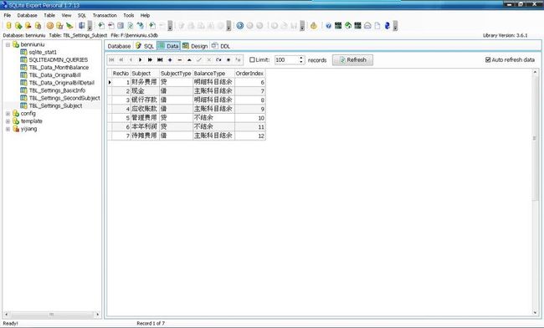This screenshot has height=328, width=544.
Task: Open the Transaction menu
Action: (x=105, y=15)
